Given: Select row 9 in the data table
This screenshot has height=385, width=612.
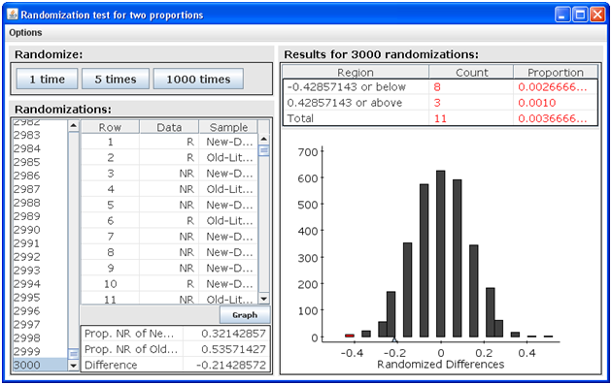Looking at the screenshot, I should pyautogui.click(x=169, y=268).
